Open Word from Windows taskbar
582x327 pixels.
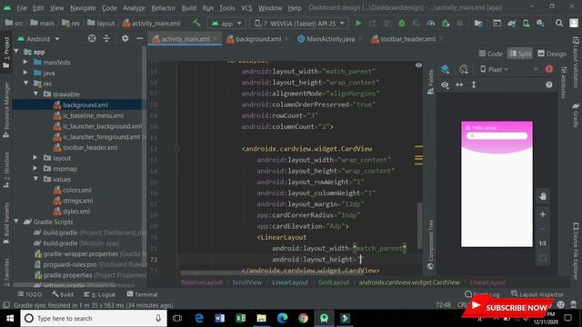tap(220, 318)
